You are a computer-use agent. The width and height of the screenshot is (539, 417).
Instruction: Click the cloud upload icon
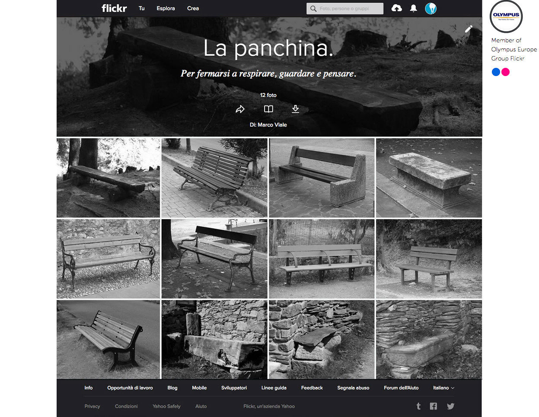click(396, 8)
